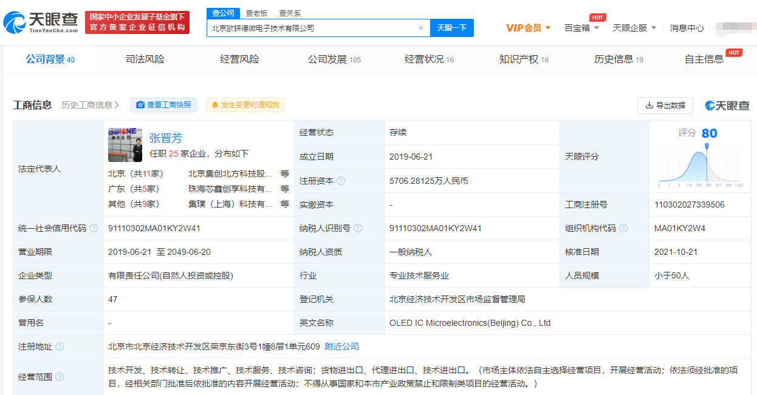Click the 5706.28125万人民币 registered capital value

point(429,181)
